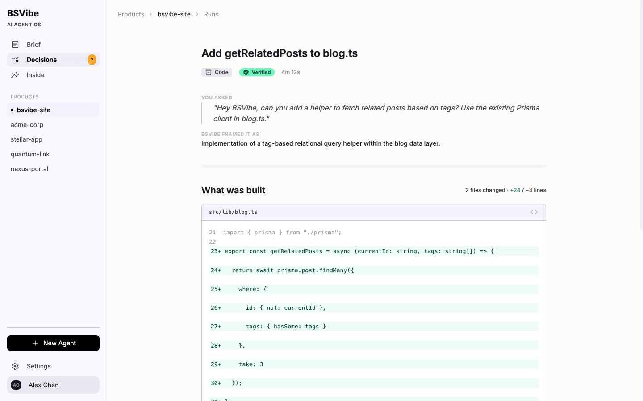Open the Alex Chen account menu
643x401 pixels.
click(53, 385)
